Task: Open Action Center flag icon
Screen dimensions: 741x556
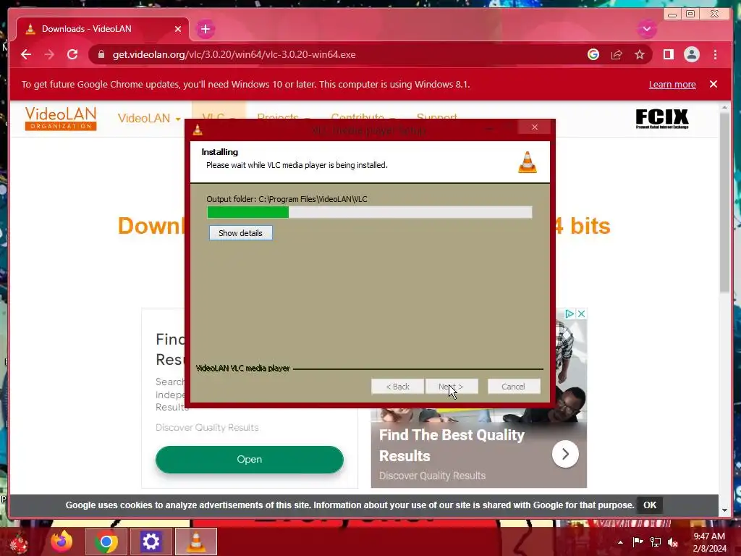Action: [x=638, y=542]
